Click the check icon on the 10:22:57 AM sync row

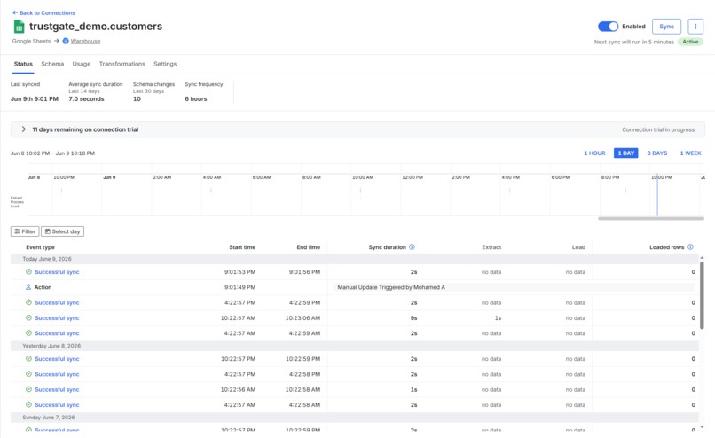coord(28,318)
